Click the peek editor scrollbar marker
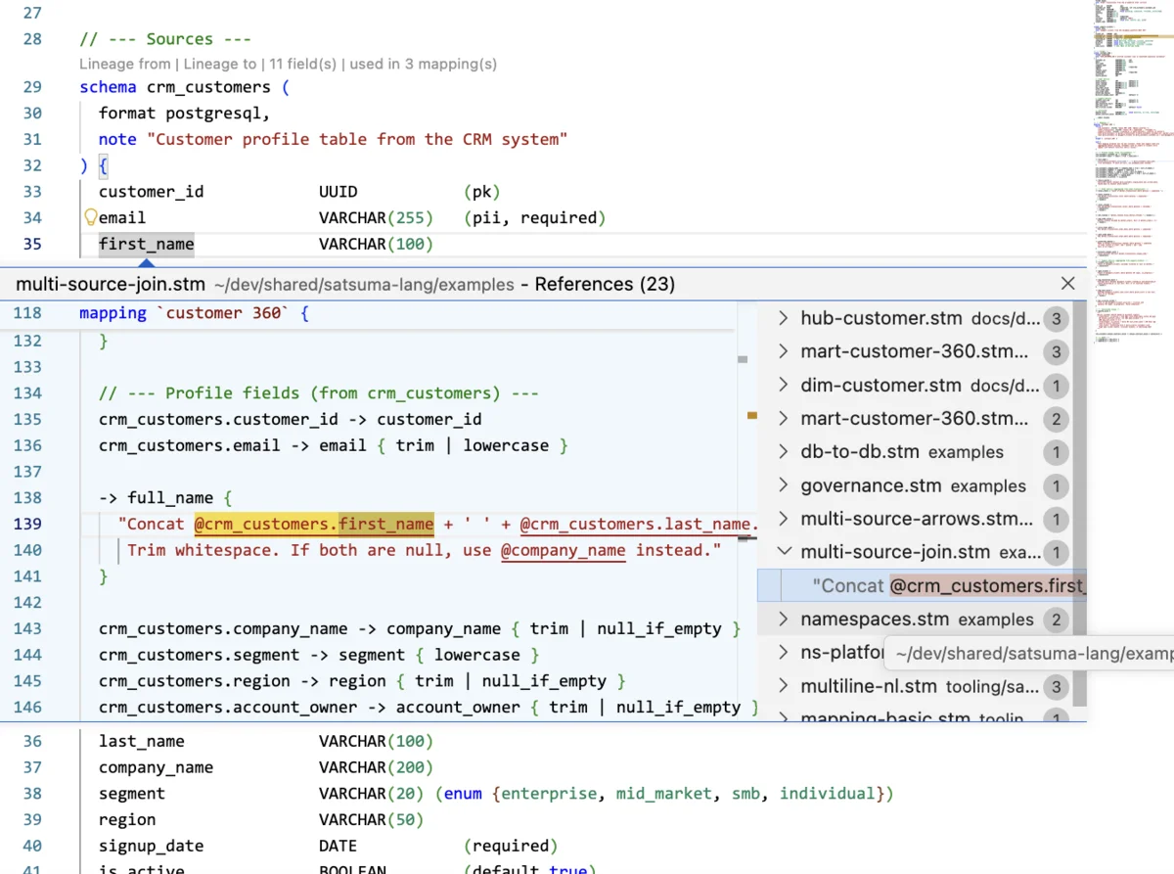Image resolution: width=1174 pixels, height=874 pixels. click(x=751, y=416)
